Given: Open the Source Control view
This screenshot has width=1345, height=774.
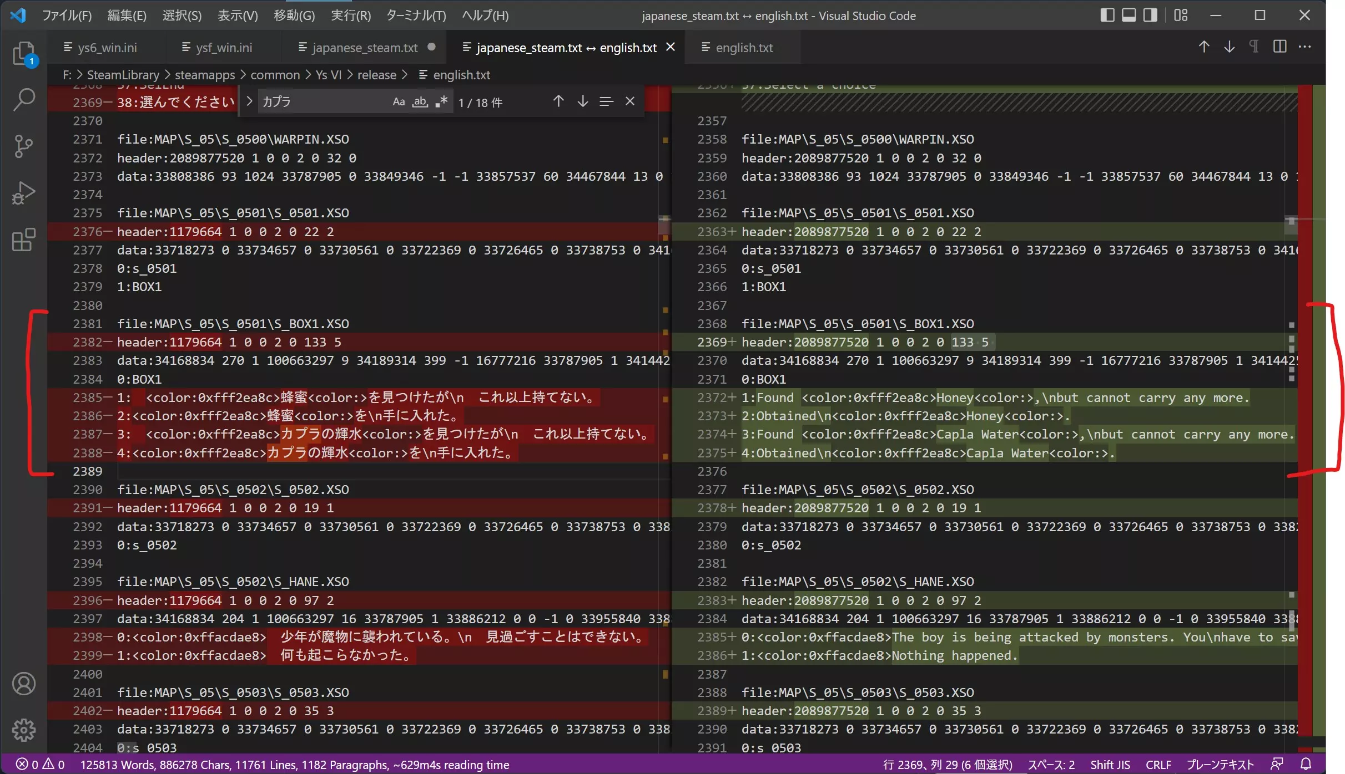Looking at the screenshot, I should pos(23,146).
